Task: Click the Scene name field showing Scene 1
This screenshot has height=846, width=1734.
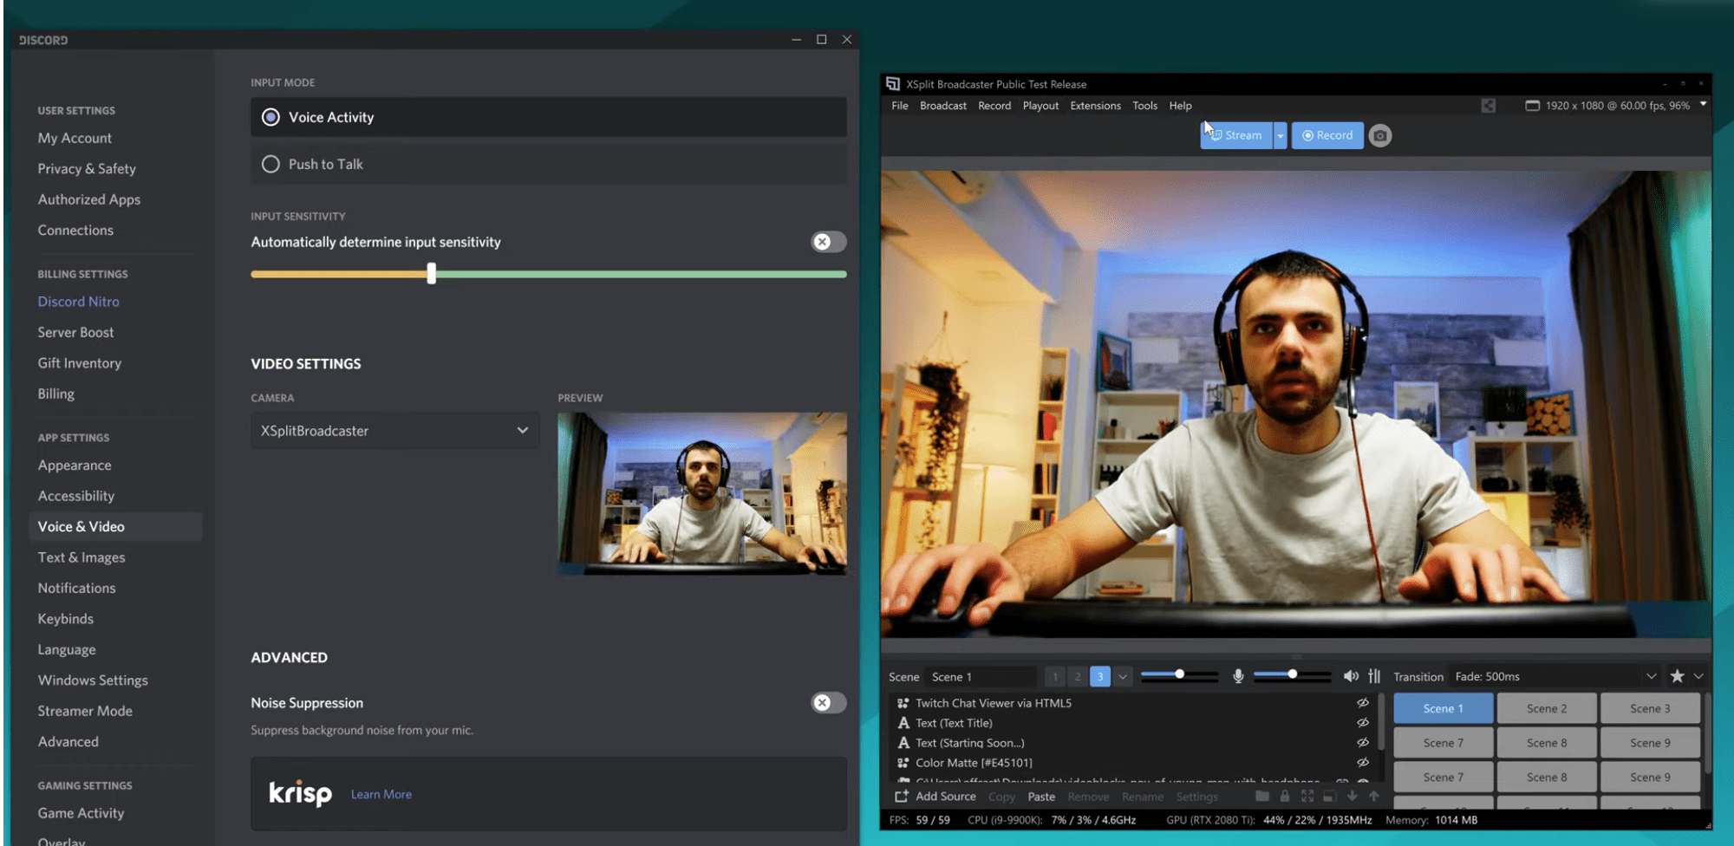Action: tap(981, 677)
